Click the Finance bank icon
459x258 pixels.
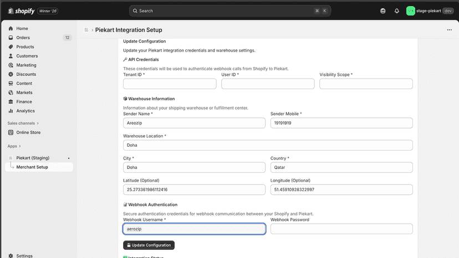click(11, 101)
